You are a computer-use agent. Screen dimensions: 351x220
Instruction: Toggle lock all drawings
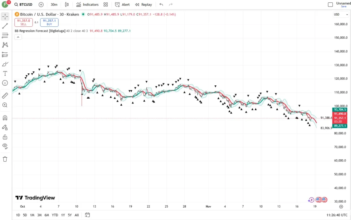[x=5, y=137]
